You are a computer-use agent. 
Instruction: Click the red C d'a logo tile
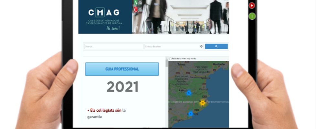click(x=138, y=9)
